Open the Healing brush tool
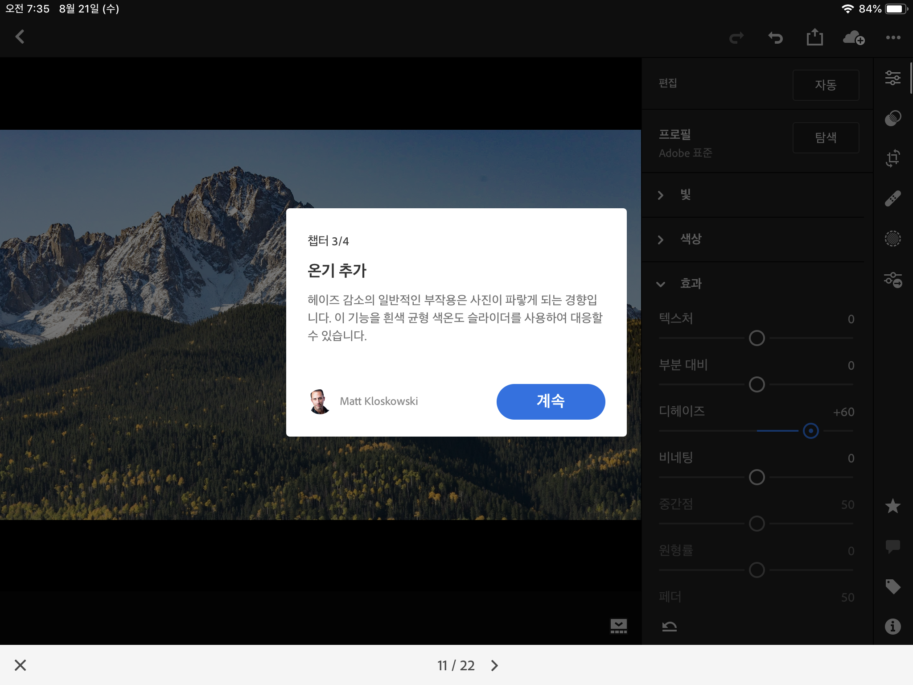 [893, 198]
